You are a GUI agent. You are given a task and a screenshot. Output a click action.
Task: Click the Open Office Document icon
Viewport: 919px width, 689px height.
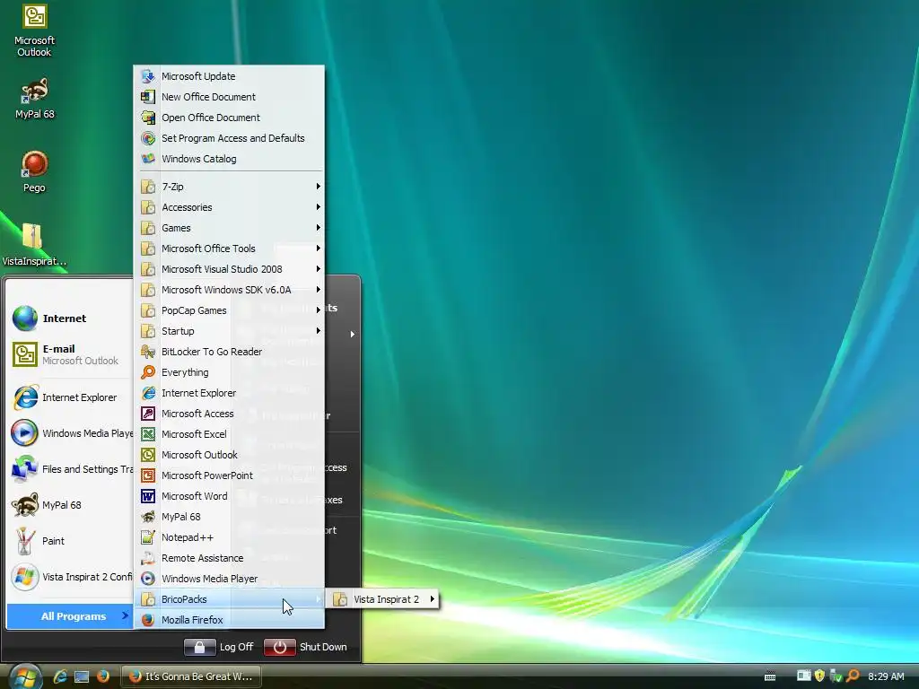148,118
